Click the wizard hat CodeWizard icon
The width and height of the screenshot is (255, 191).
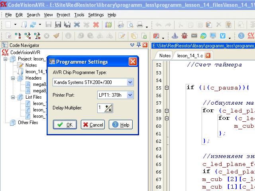pyautogui.click(x=175, y=36)
